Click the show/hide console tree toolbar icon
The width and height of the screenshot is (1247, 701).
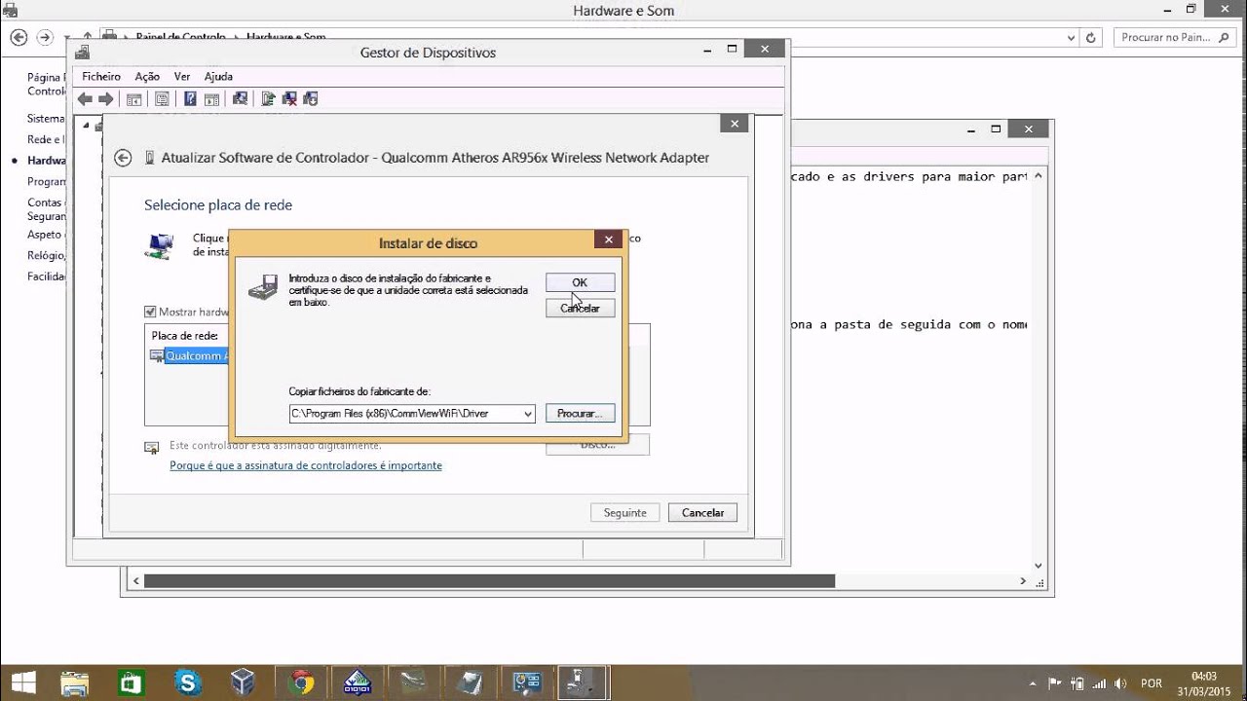[134, 98]
